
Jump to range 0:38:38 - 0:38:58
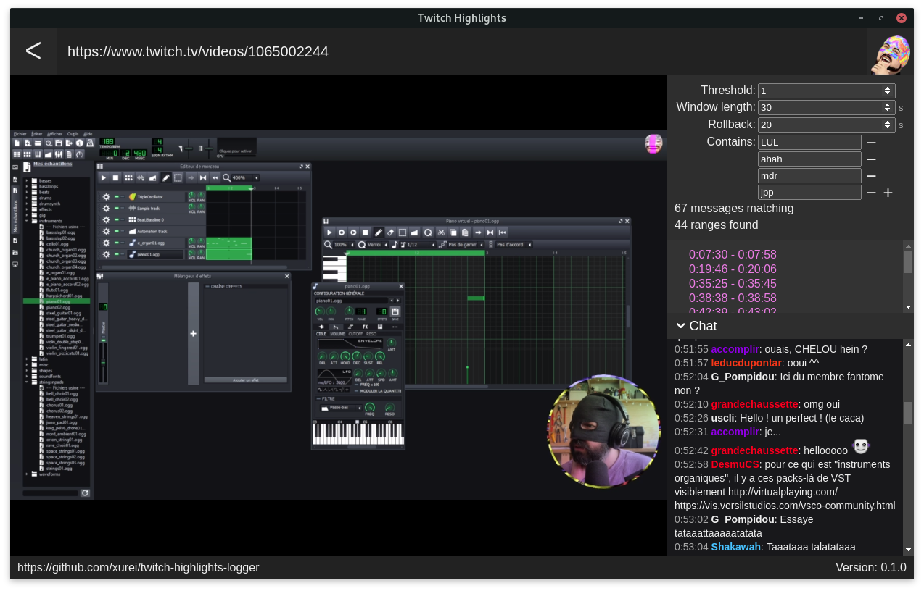(733, 298)
